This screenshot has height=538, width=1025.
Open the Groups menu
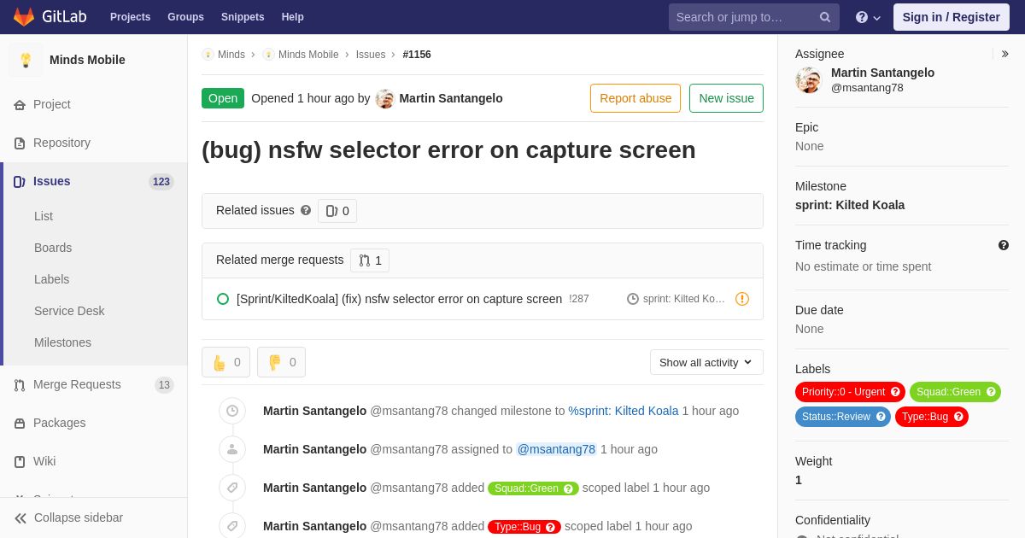(x=185, y=17)
